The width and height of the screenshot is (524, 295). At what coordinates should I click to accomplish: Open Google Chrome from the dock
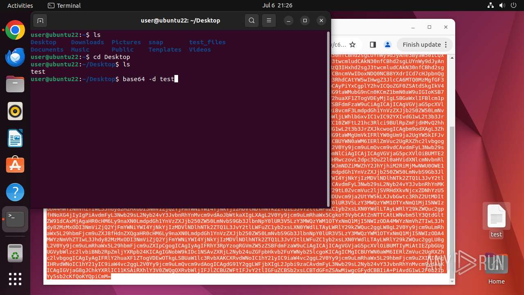(15, 30)
